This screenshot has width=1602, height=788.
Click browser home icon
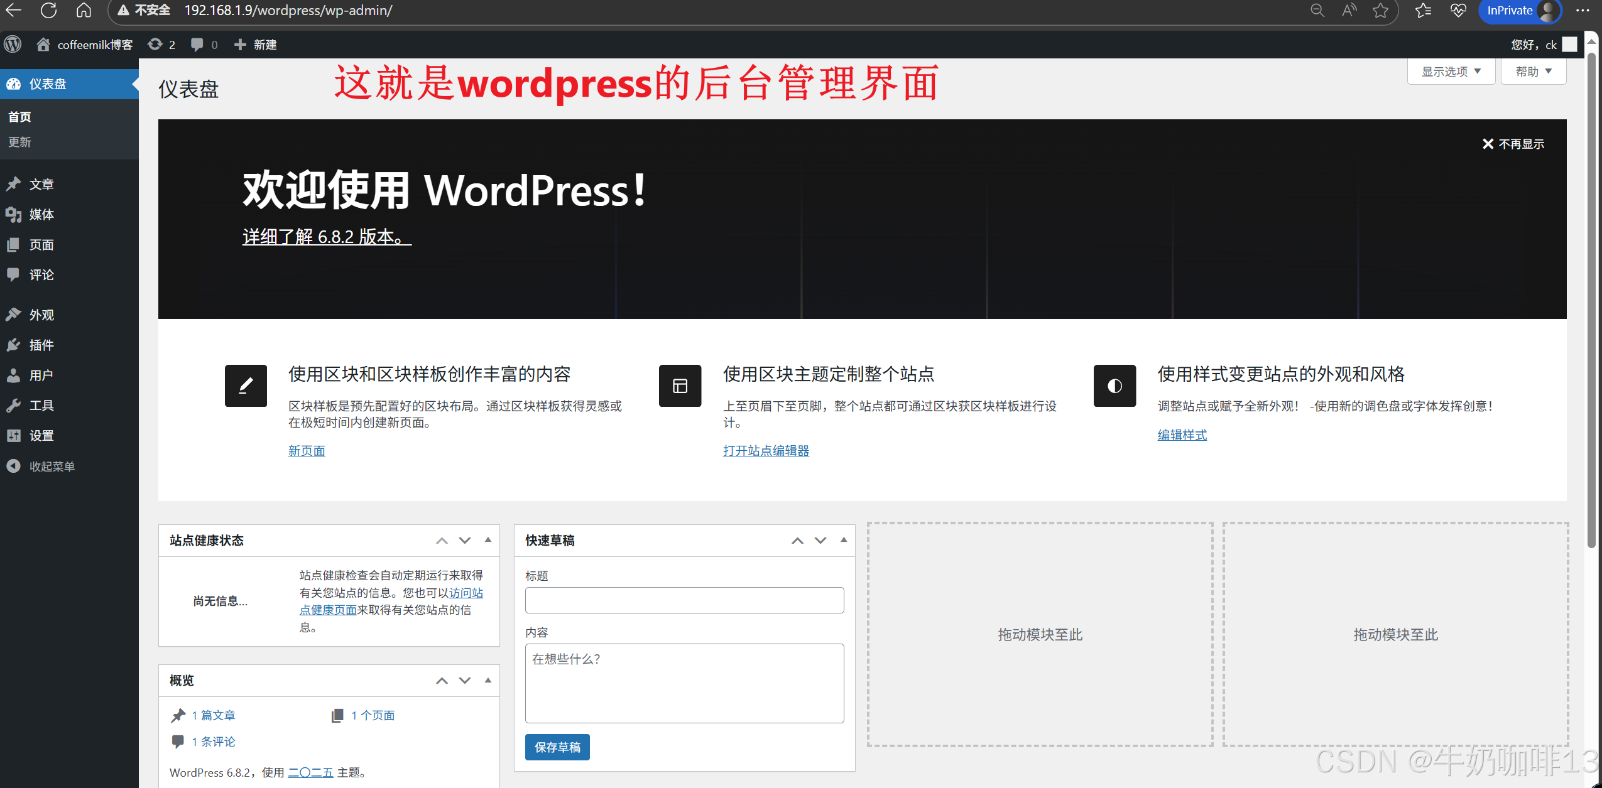[84, 10]
